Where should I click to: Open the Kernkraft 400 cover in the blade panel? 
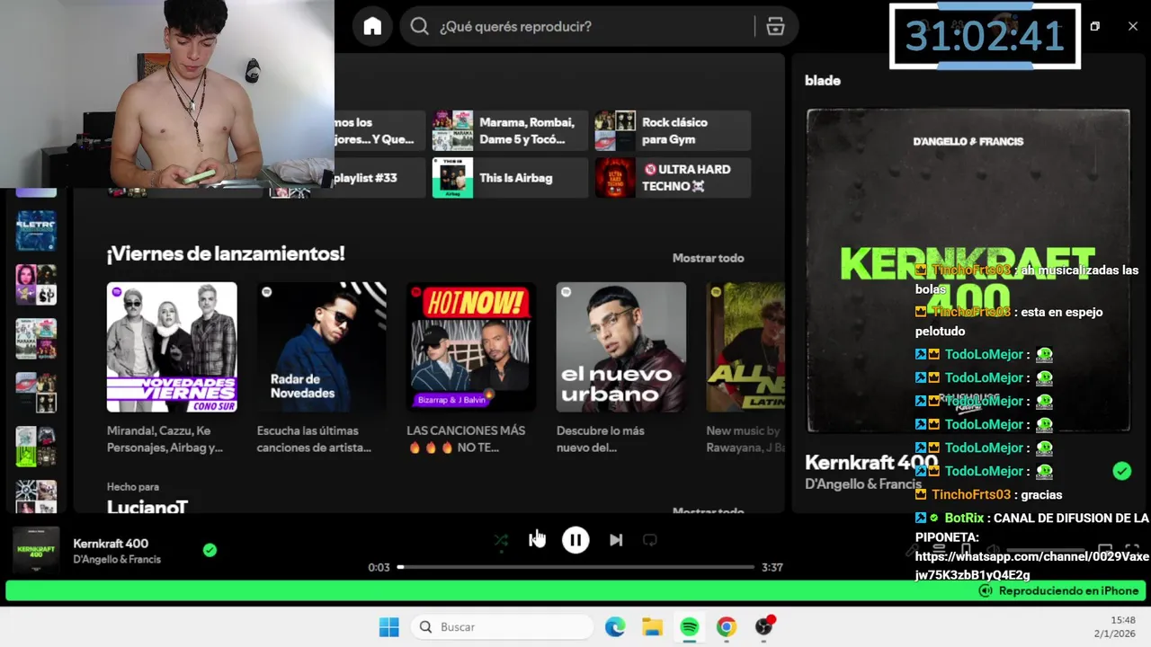[x=968, y=270]
